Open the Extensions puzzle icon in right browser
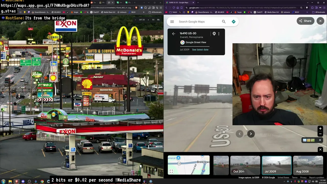Screen dimensions: 327x184 tap(312, 8)
